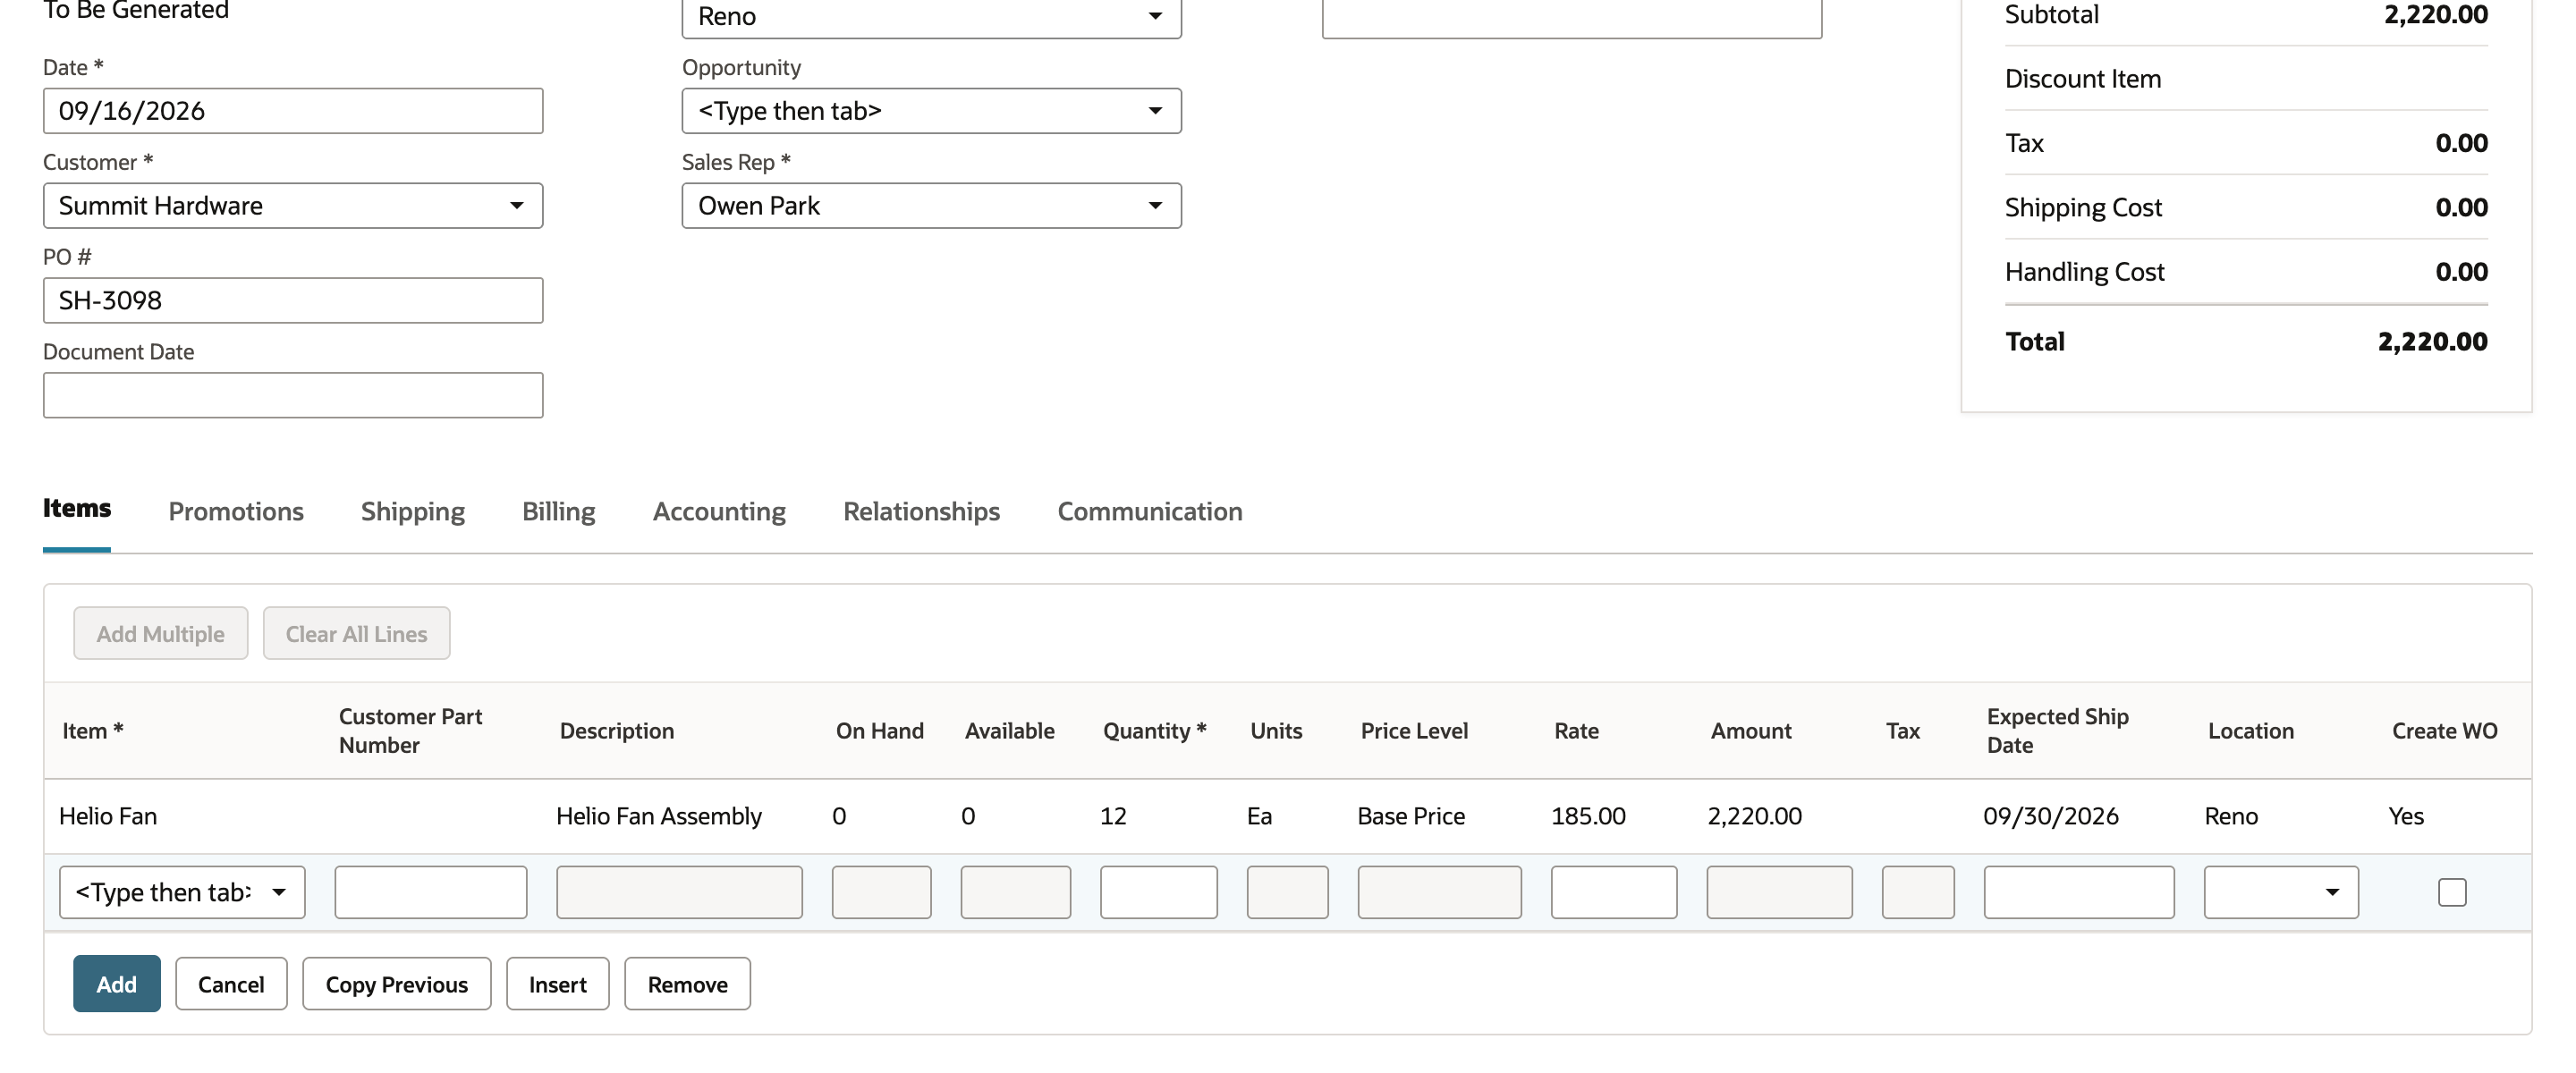Tick the Create WO checkbox in new line
The image size is (2576, 1073).
pos(2451,891)
